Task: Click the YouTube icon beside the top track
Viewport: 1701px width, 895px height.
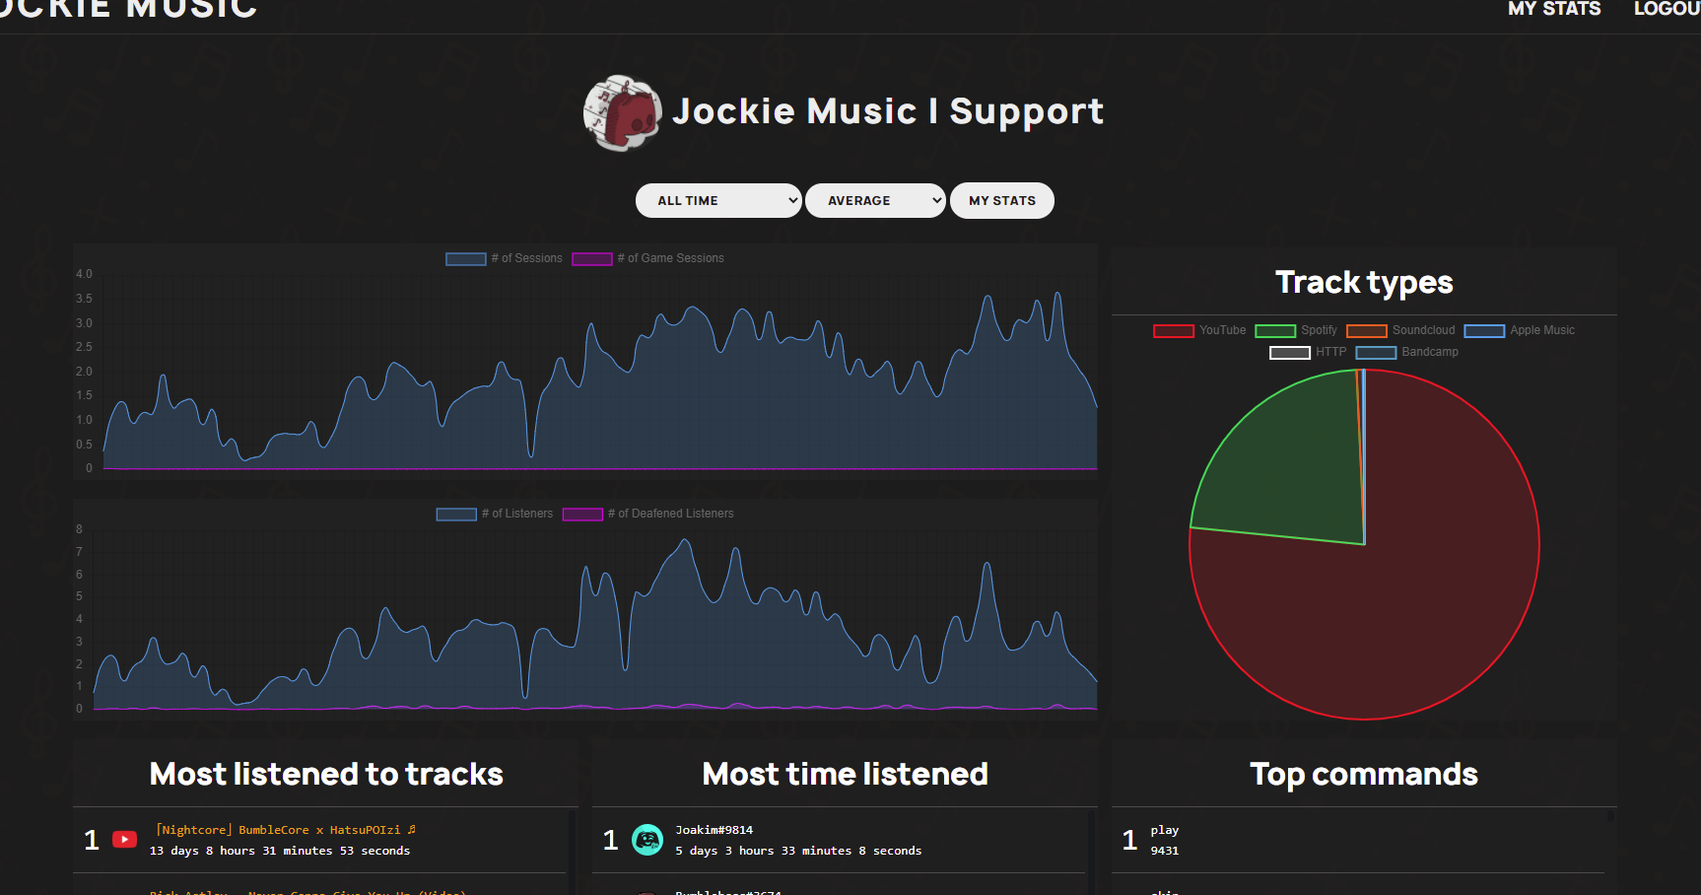Action: click(x=124, y=840)
